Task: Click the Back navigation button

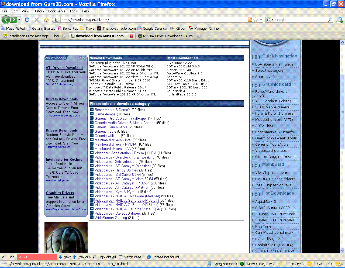Action: pos(6,20)
